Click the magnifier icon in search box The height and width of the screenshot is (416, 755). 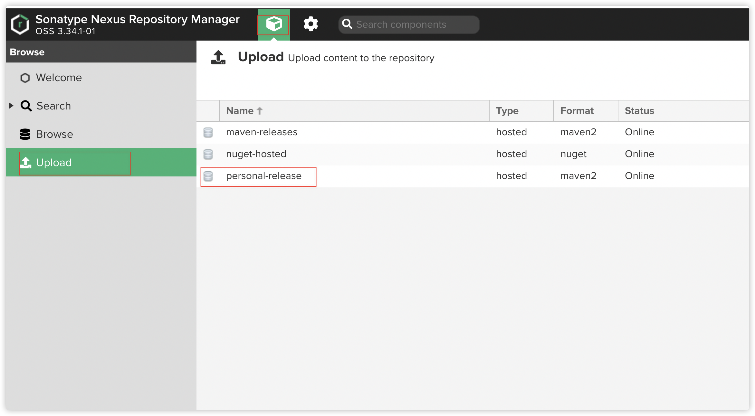click(x=347, y=24)
